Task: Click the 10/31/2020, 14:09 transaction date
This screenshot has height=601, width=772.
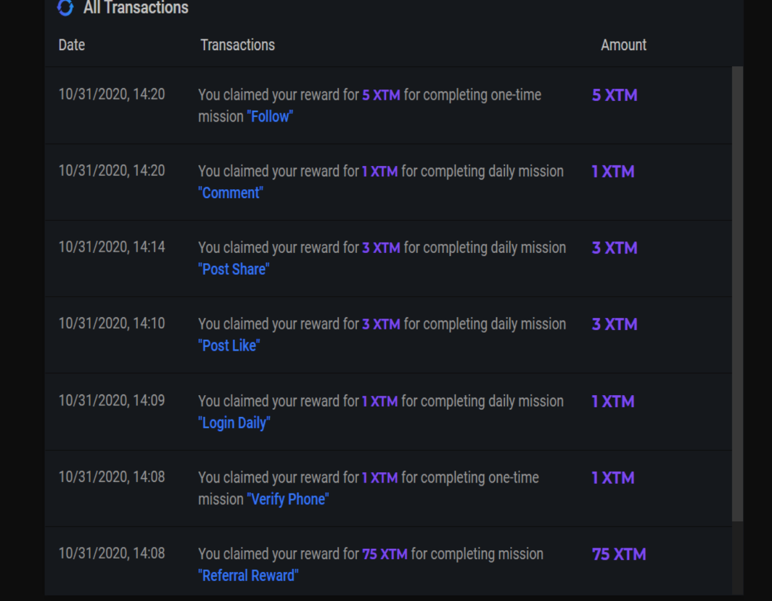Action: (111, 400)
